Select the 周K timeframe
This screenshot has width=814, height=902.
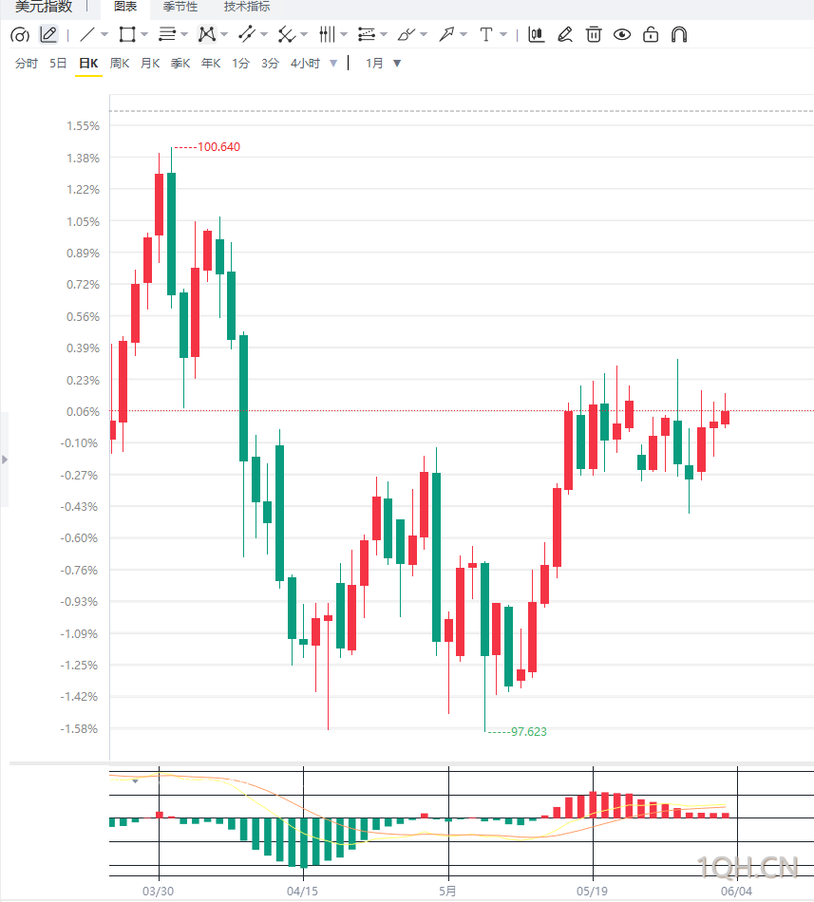click(x=119, y=64)
